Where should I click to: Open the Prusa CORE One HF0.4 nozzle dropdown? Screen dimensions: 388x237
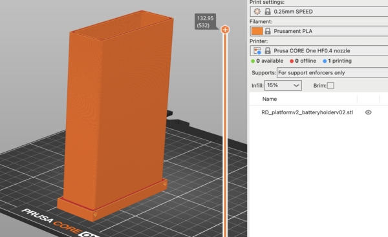(x=319, y=50)
